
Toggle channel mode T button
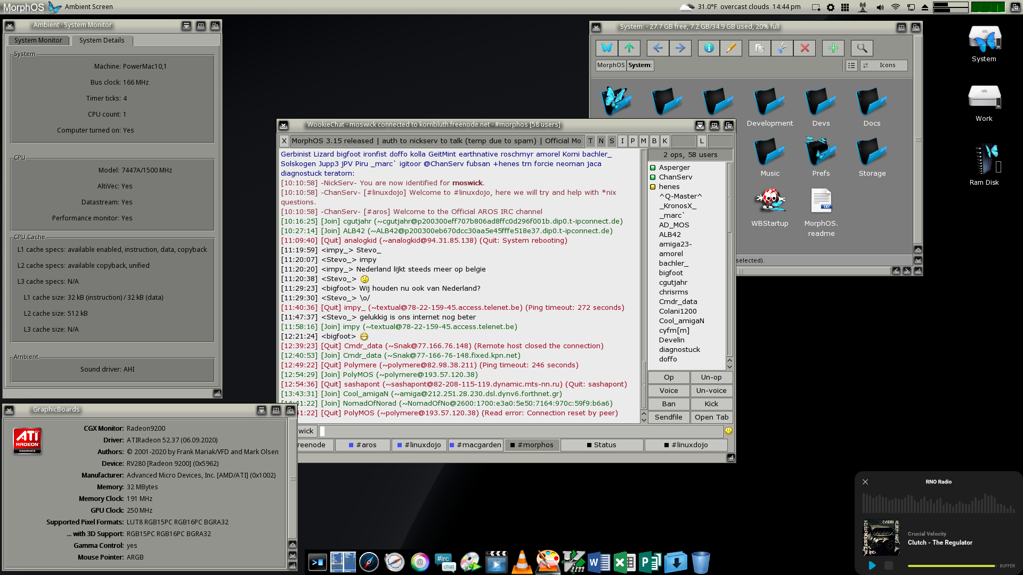click(x=590, y=141)
